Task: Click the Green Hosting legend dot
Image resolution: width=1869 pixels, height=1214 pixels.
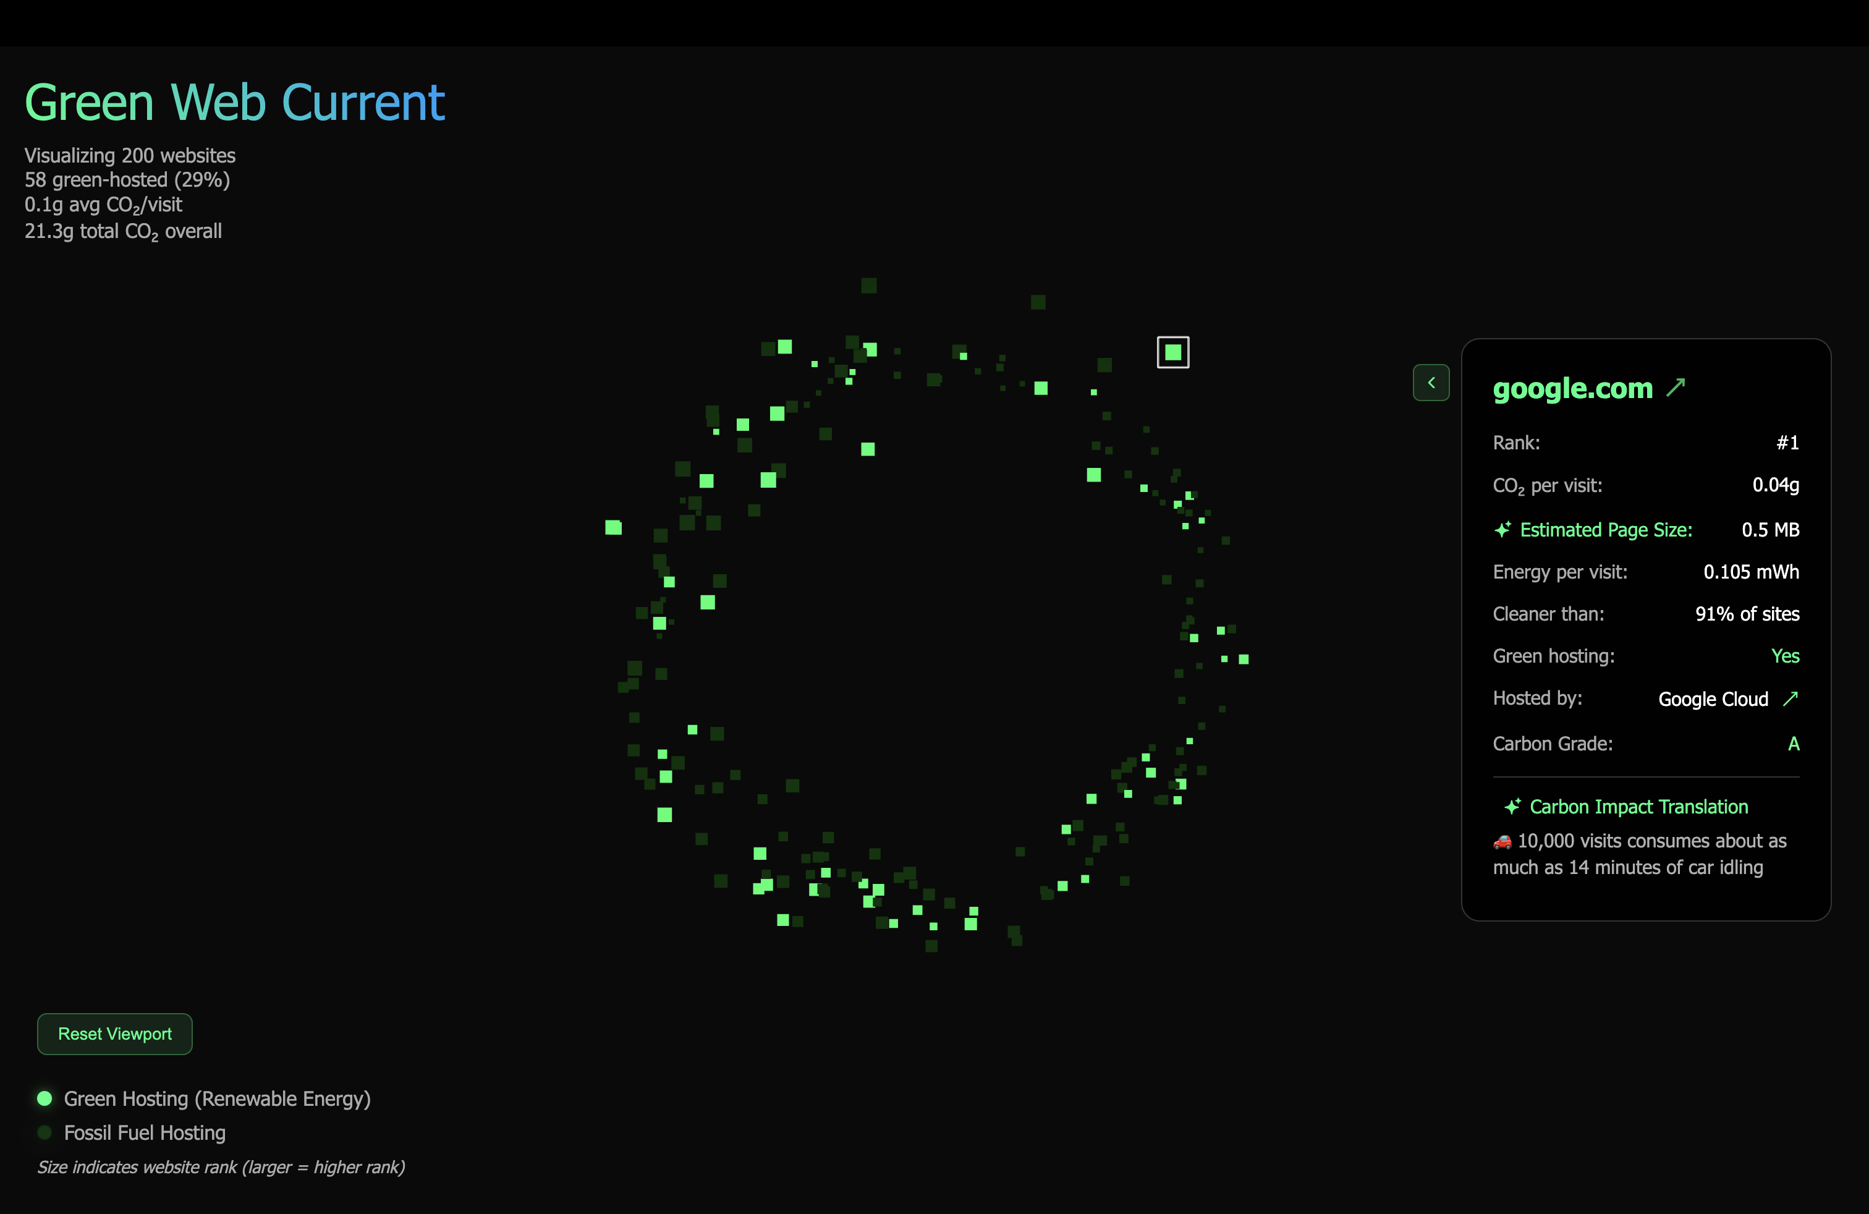Action: (44, 1098)
